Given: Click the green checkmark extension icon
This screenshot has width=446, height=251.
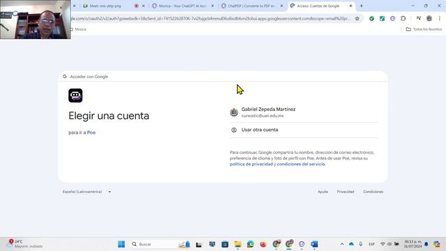Looking at the screenshot, I should pyautogui.click(x=371, y=19).
